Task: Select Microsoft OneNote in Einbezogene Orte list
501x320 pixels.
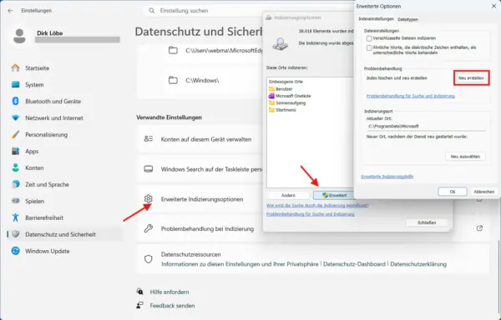Action: point(290,96)
